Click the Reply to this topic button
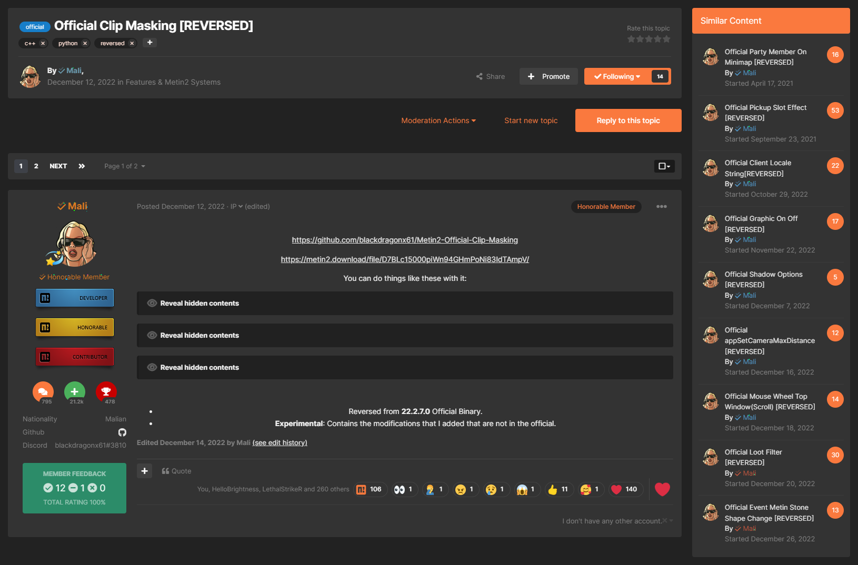Viewport: 858px width, 565px height. 627,120
